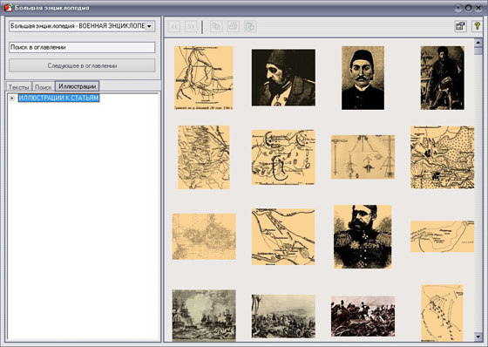Image resolution: width=488 pixels, height=347 pixels.
Task: Open the portrait of man in fez thumbnail
Action: (363, 78)
